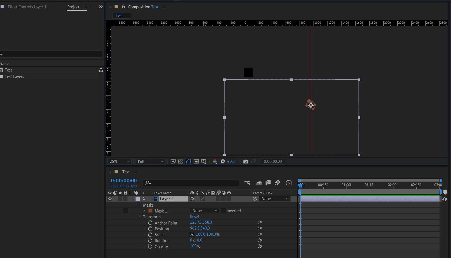
Task: Click the viewer preview time 0:00:00:00
Action: (x=273, y=161)
